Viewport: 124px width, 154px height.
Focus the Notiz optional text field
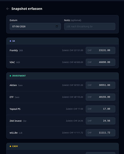[90, 26]
